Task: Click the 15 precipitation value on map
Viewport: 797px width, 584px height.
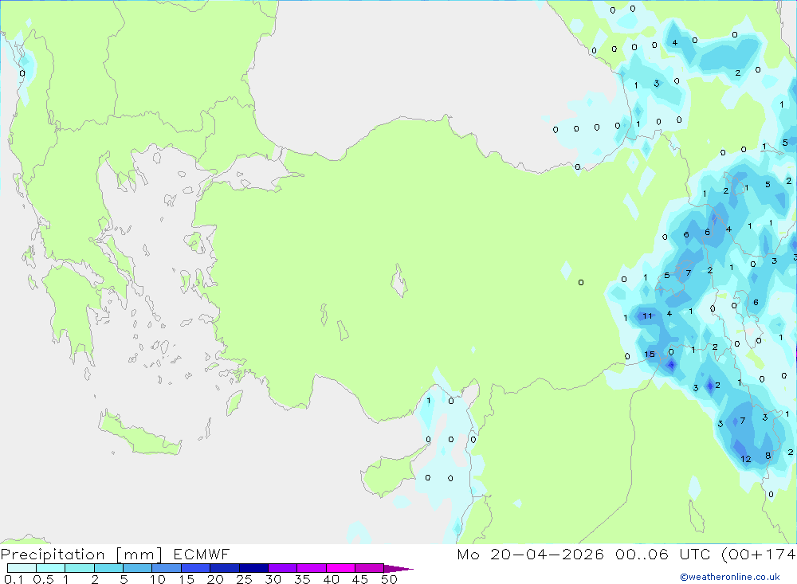Action: [650, 355]
